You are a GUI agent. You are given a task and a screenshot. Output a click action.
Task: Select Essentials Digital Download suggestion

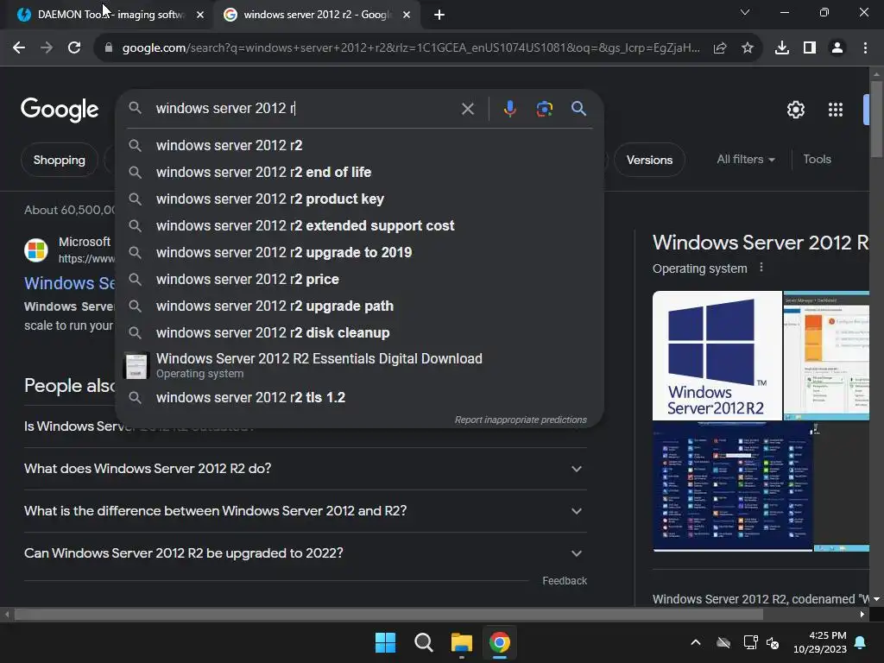(360, 365)
